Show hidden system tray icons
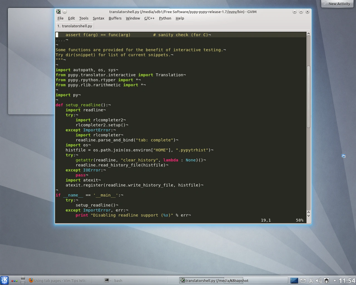This screenshot has width=356, height=285. coord(335,281)
